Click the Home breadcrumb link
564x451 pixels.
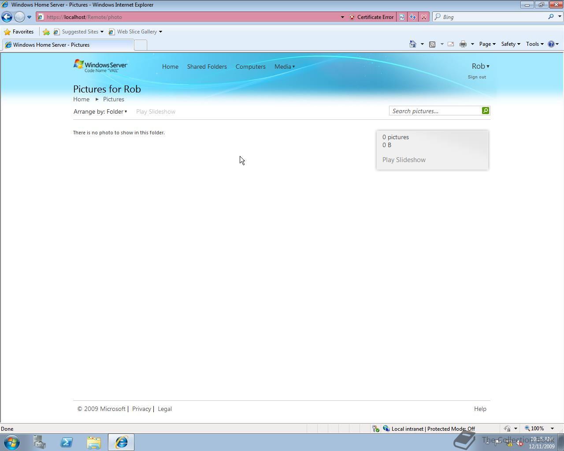[81, 99]
